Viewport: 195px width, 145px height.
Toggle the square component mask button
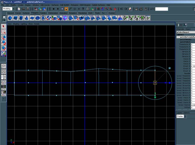click(54, 9)
